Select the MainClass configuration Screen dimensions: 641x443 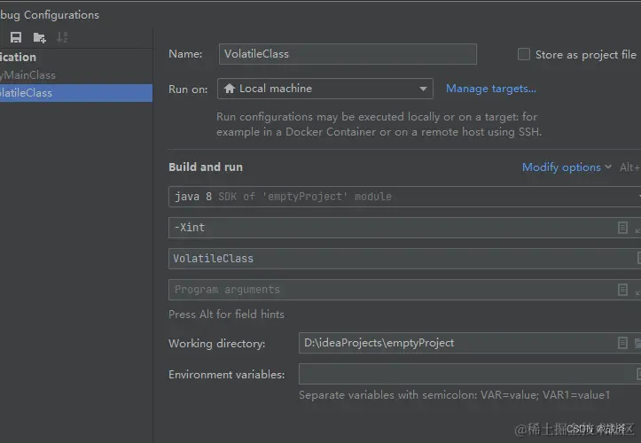pyautogui.click(x=27, y=75)
